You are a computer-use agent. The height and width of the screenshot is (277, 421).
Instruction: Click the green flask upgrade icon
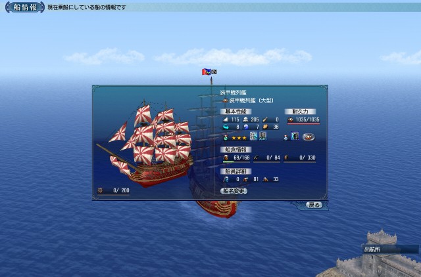pyautogui.click(x=226, y=138)
